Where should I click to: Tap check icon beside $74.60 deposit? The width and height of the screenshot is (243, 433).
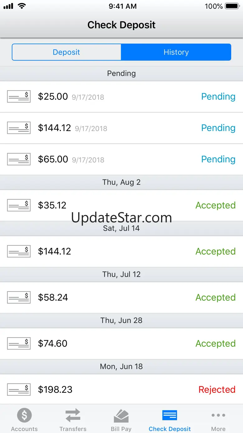(x=19, y=343)
